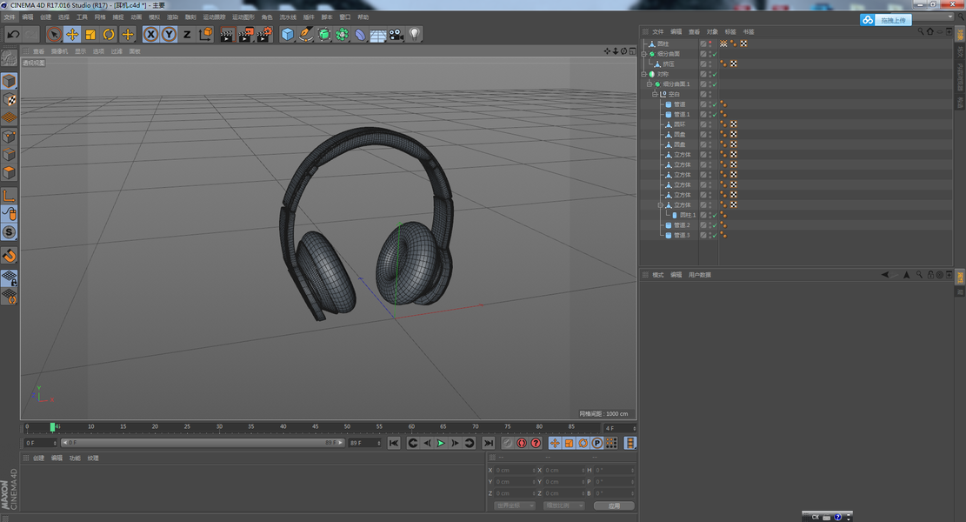Open the 用户数据 menu in attributes panel
The image size is (966, 522).
(700, 275)
